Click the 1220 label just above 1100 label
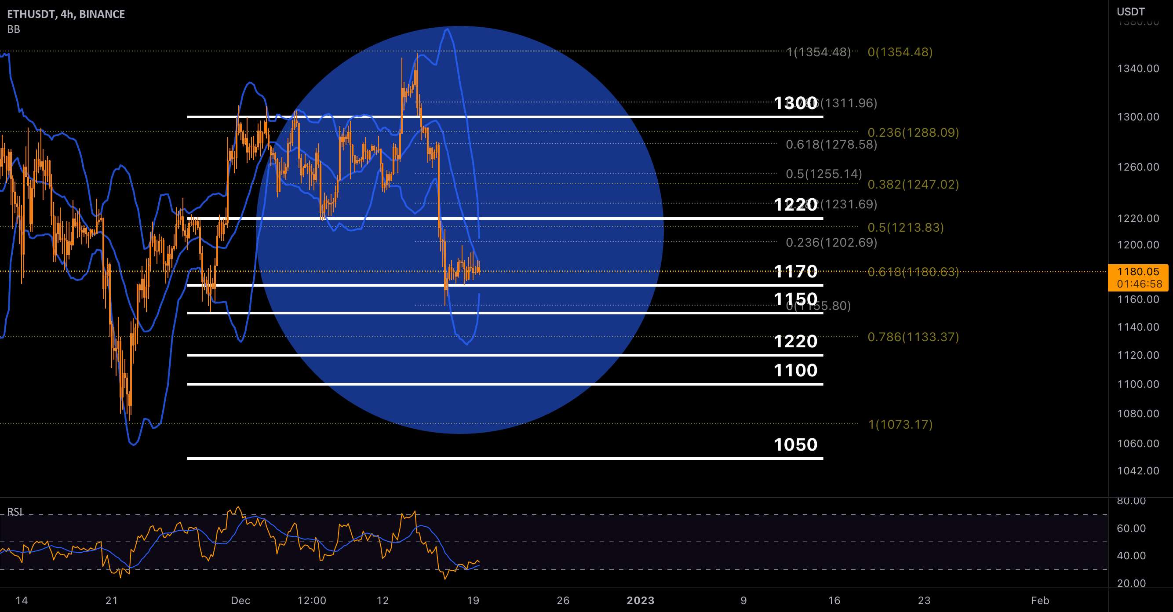Viewport: 1173px width, 612px height. pos(796,342)
